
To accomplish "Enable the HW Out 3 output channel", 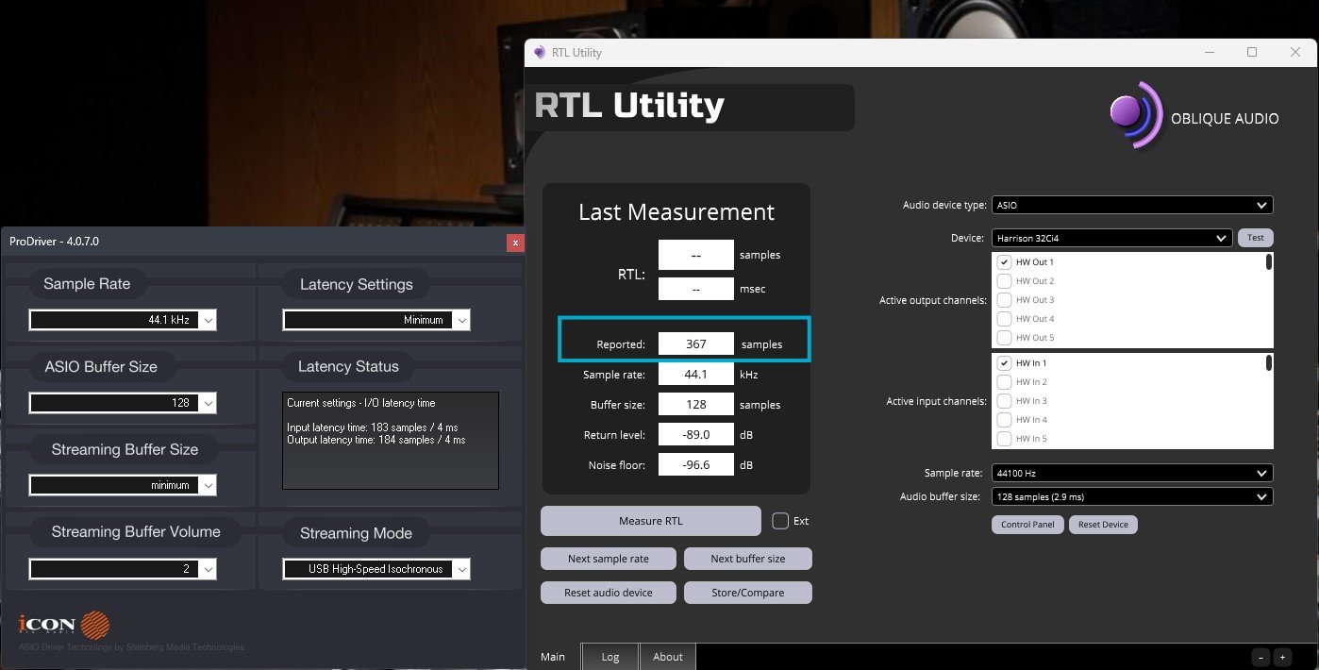I will pos(1005,300).
